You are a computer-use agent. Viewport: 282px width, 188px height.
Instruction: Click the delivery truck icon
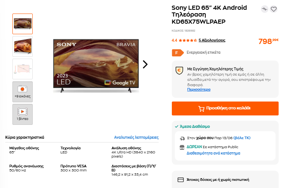click(182, 138)
